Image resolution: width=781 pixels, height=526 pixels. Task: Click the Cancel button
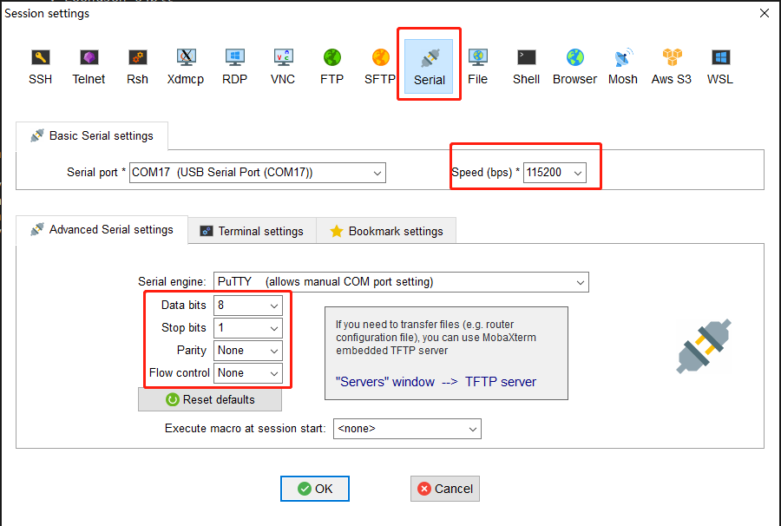pyautogui.click(x=445, y=489)
